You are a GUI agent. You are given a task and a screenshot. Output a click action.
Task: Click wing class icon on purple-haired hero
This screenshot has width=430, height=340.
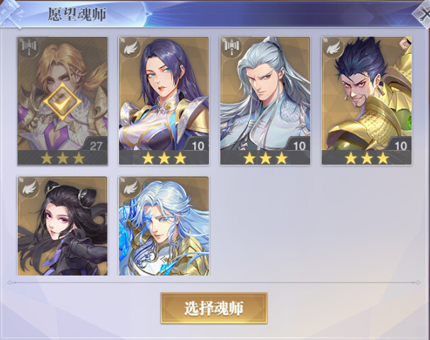(x=130, y=49)
